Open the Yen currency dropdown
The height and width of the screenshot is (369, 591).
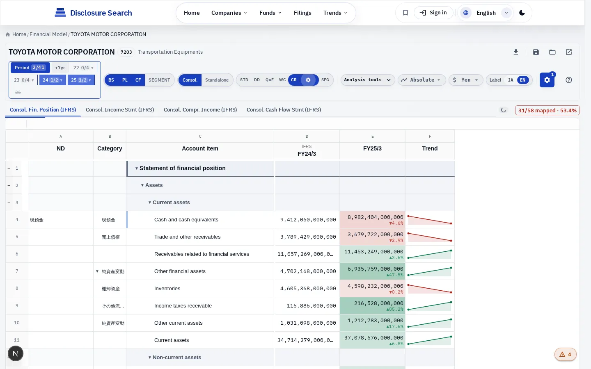coord(466,80)
